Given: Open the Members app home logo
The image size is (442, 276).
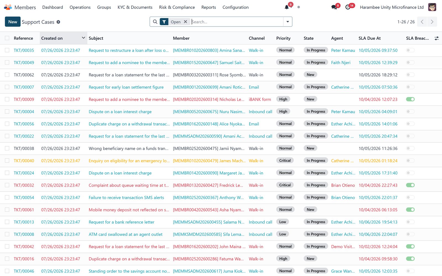Looking at the screenshot, I should click(8, 7).
